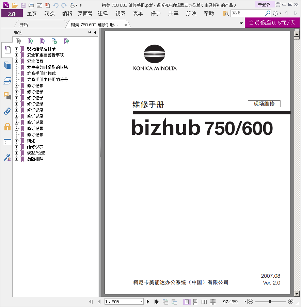
Task: Open the Security lock panel
Action: tap(7, 127)
